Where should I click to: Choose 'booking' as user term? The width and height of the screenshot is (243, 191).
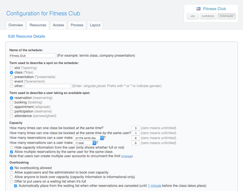pos(11,102)
